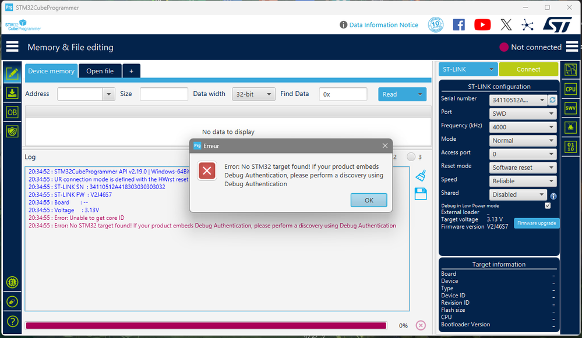Open the Port SWD dropdown
The image size is (582, 338).
pyautogui.click(x=523, y=113)
